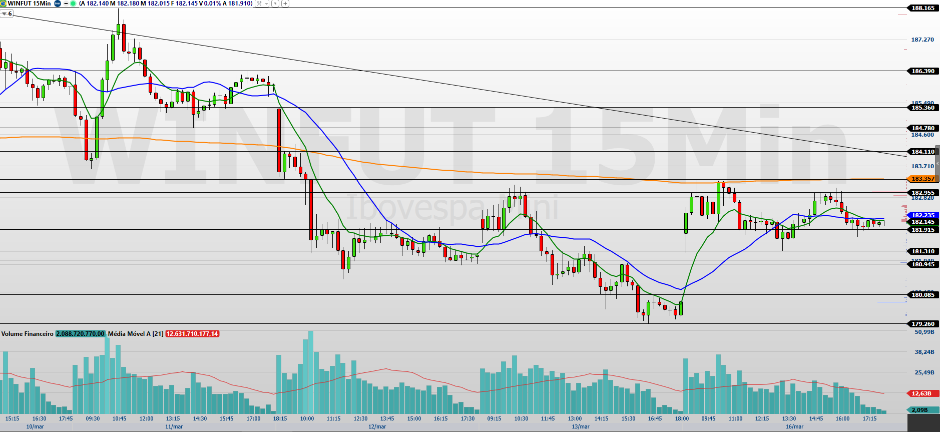Expand the drawing tools dropdown arrow
This screenshot has height=432, width=940.
266,4
